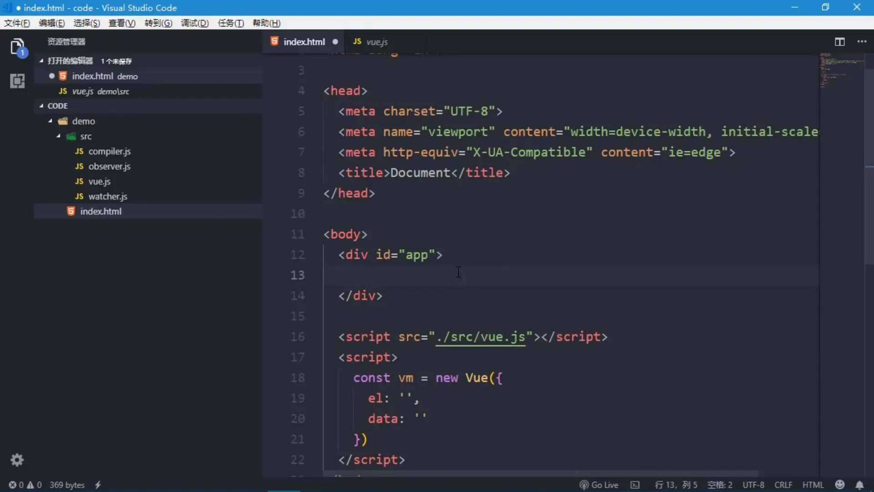Viewport: 874px width, 492px height.
Task: Open observer.js in the file tree
Action: point(148,166)
